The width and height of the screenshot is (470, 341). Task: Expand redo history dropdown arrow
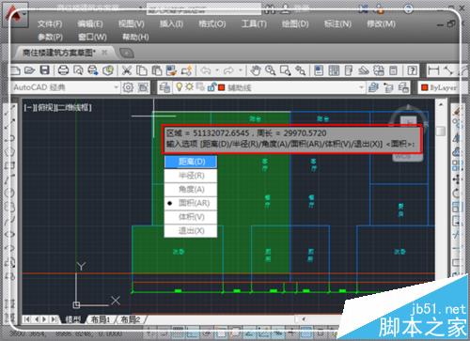pyautogui.click(x=241, y=70)
